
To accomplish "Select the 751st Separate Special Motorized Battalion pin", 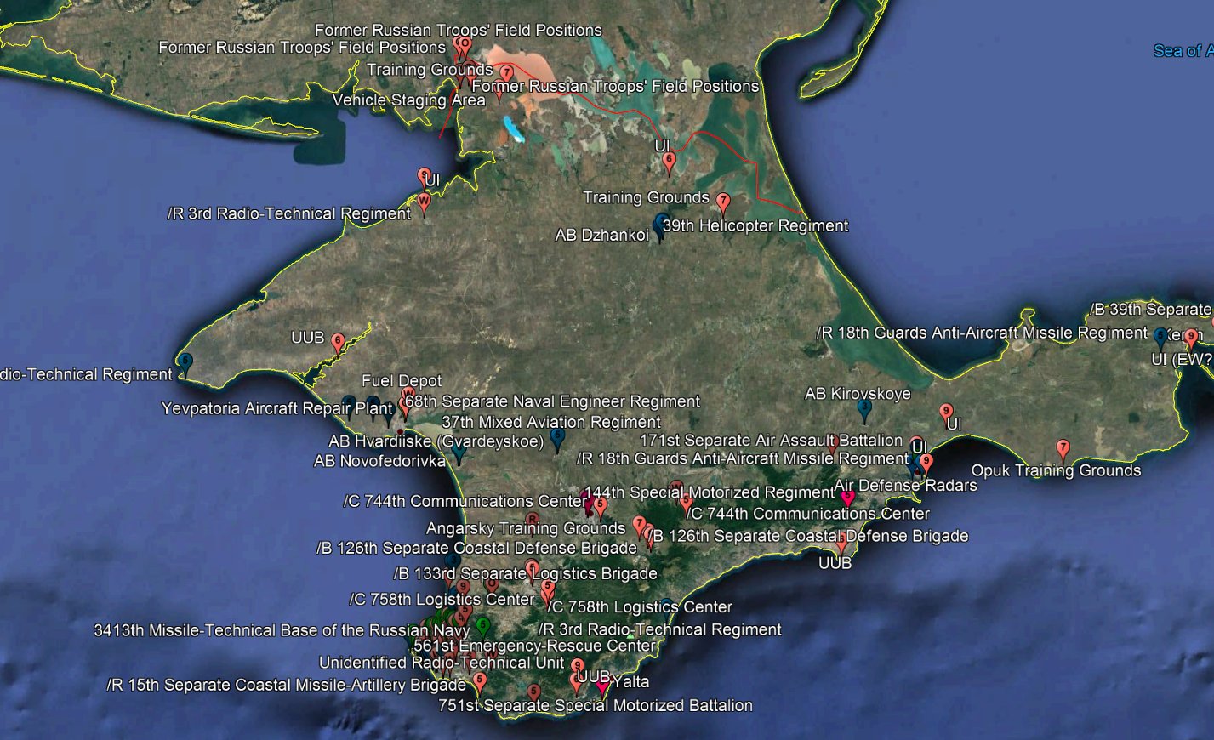I will pos(533,692).
